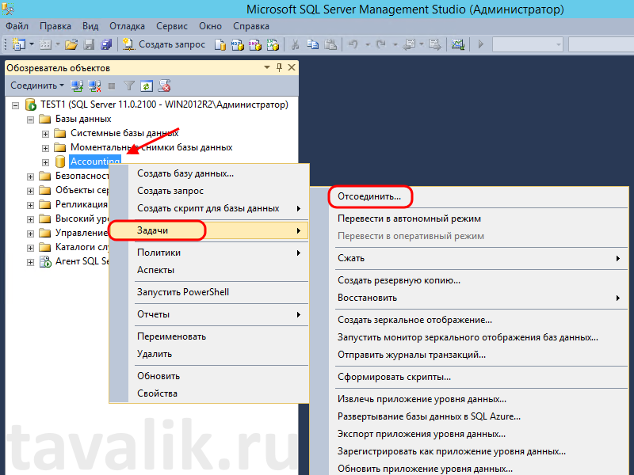Viewport: 634px width, 475px height.
Task: Open the Сжать submenu
Action: pyautogui.click(x=470, y=258)
